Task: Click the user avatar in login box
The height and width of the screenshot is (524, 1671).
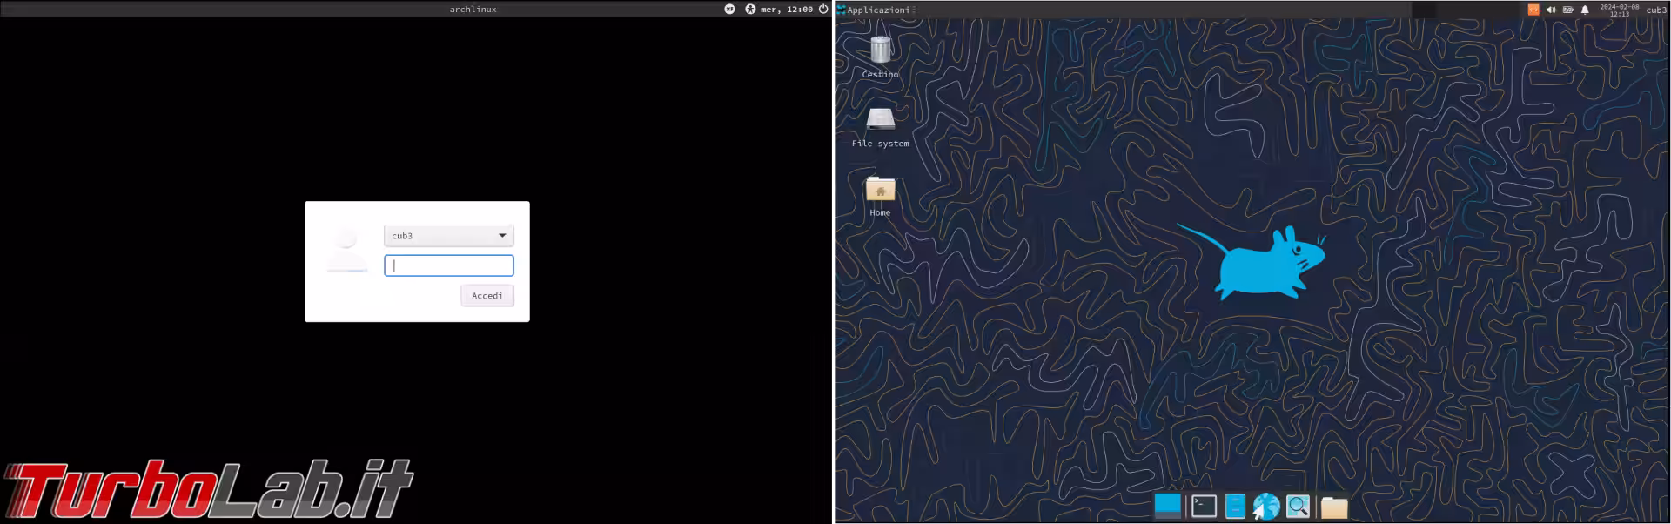Action: [347, 250]
